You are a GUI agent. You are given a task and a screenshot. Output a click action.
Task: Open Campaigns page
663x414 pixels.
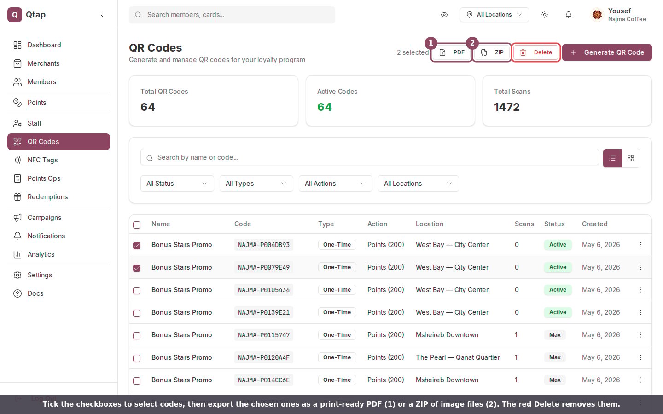[x=58, y=218]
